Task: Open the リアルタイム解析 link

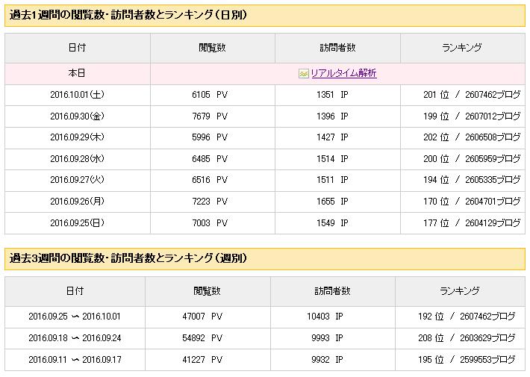Action: [x=343, y=73]
